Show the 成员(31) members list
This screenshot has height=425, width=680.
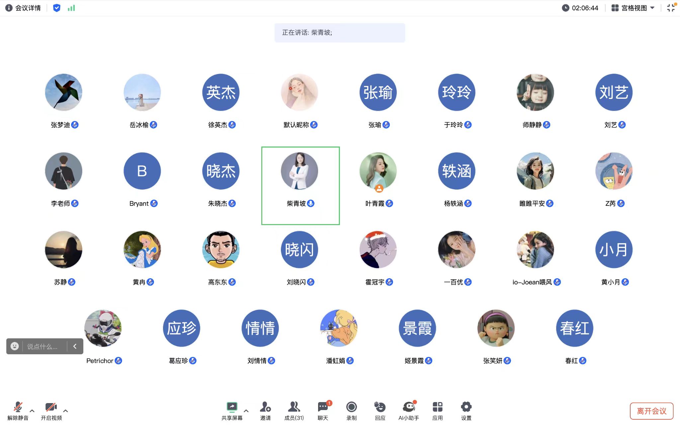coord(294,411)
